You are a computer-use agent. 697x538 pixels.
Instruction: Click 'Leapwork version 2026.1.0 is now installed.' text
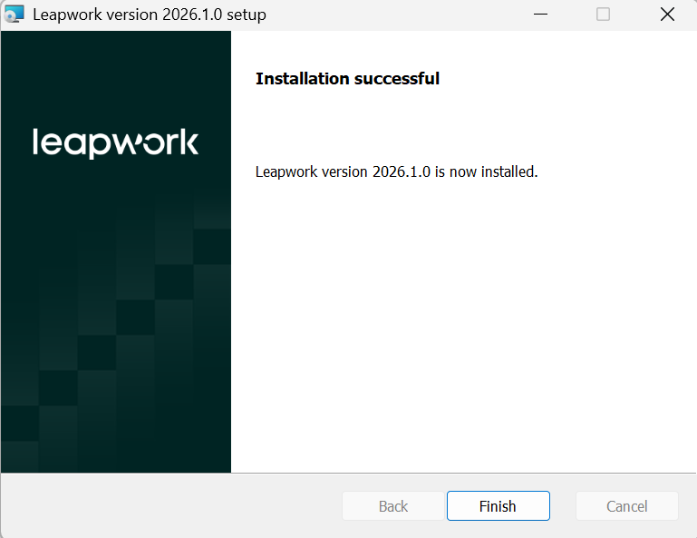396,171
